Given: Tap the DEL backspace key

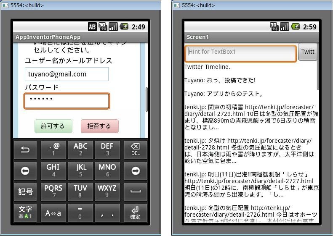Looking at the screenshot, I should click(x=135, y=149).
